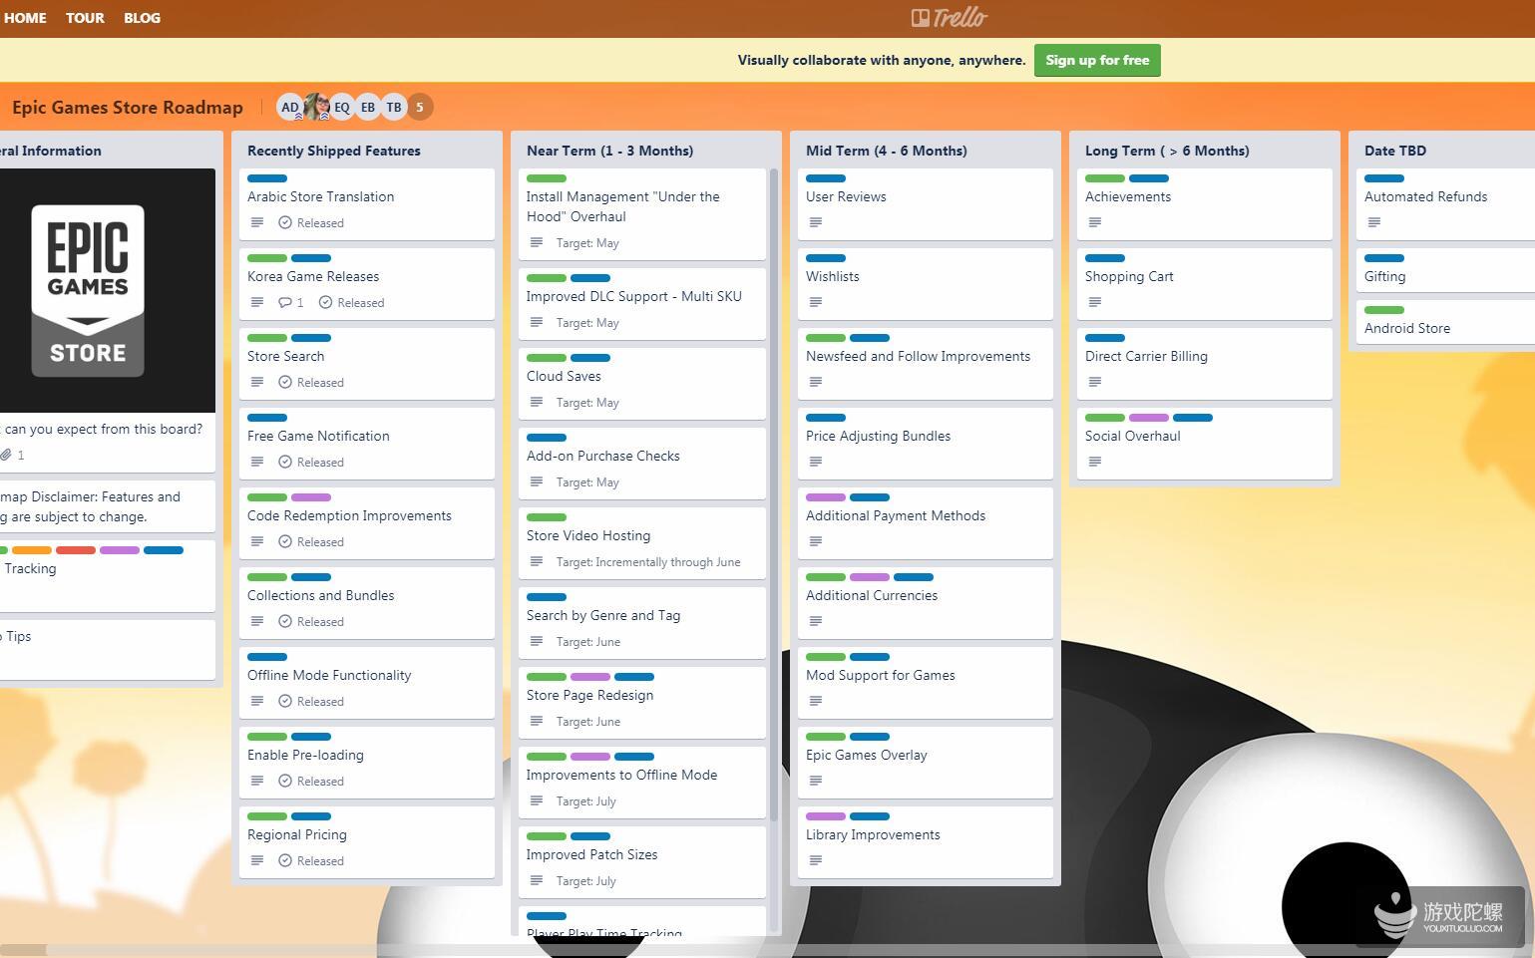Open the EQ member avatar
1535x958 pixels.
342,107
